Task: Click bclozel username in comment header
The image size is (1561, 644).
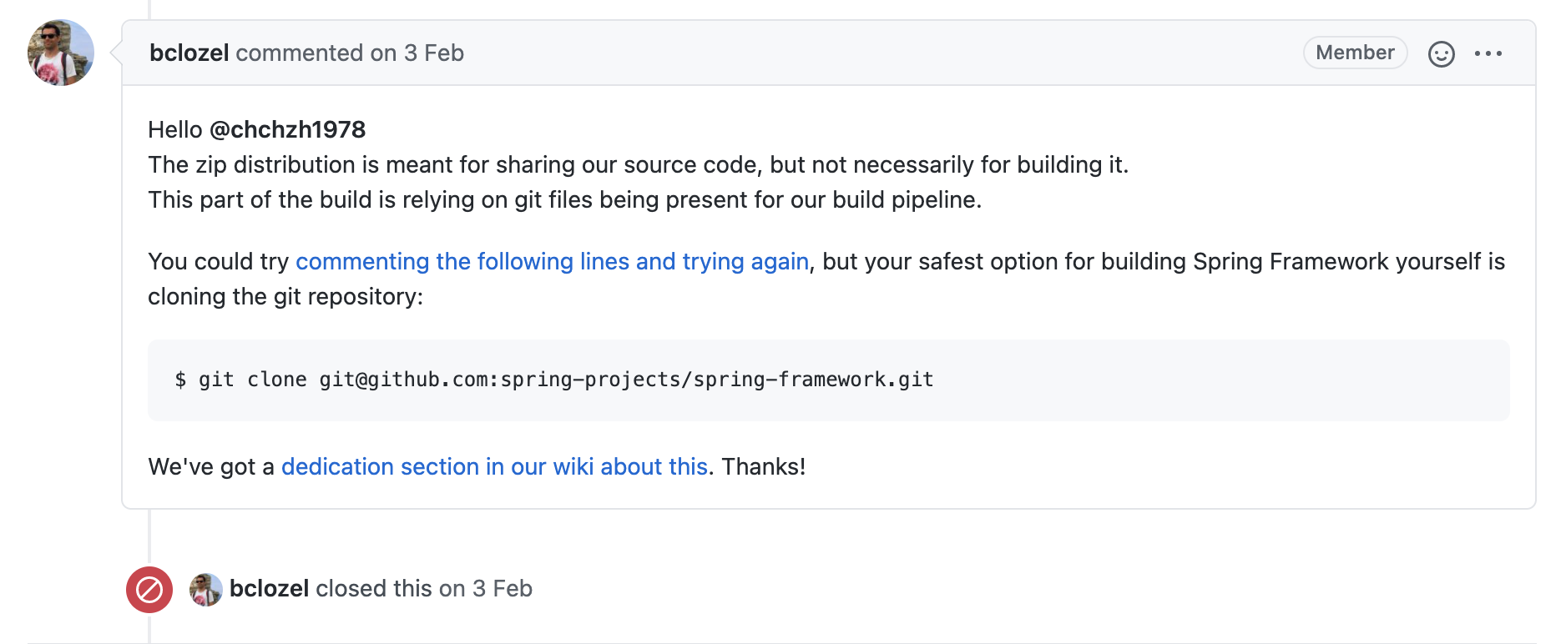Action: [x=189, y=53]
